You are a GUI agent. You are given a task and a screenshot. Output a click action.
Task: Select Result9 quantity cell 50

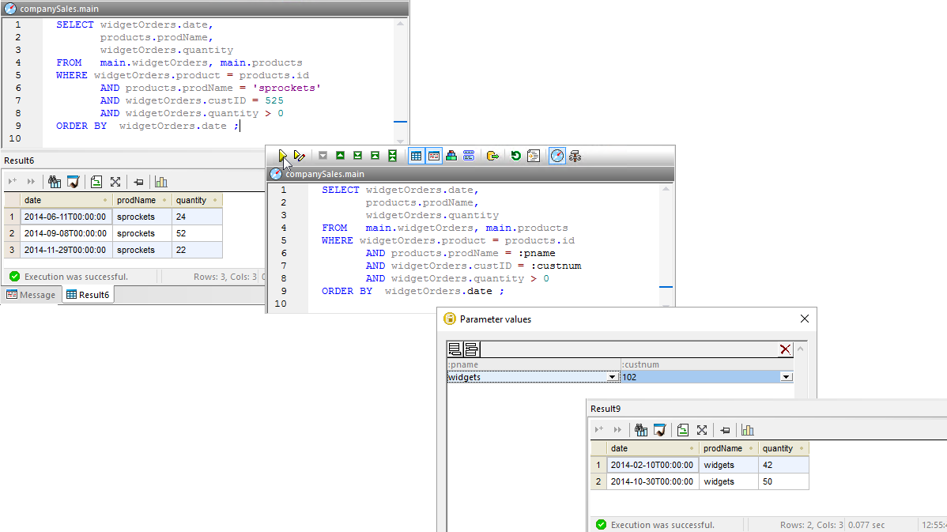pos(783,482)
